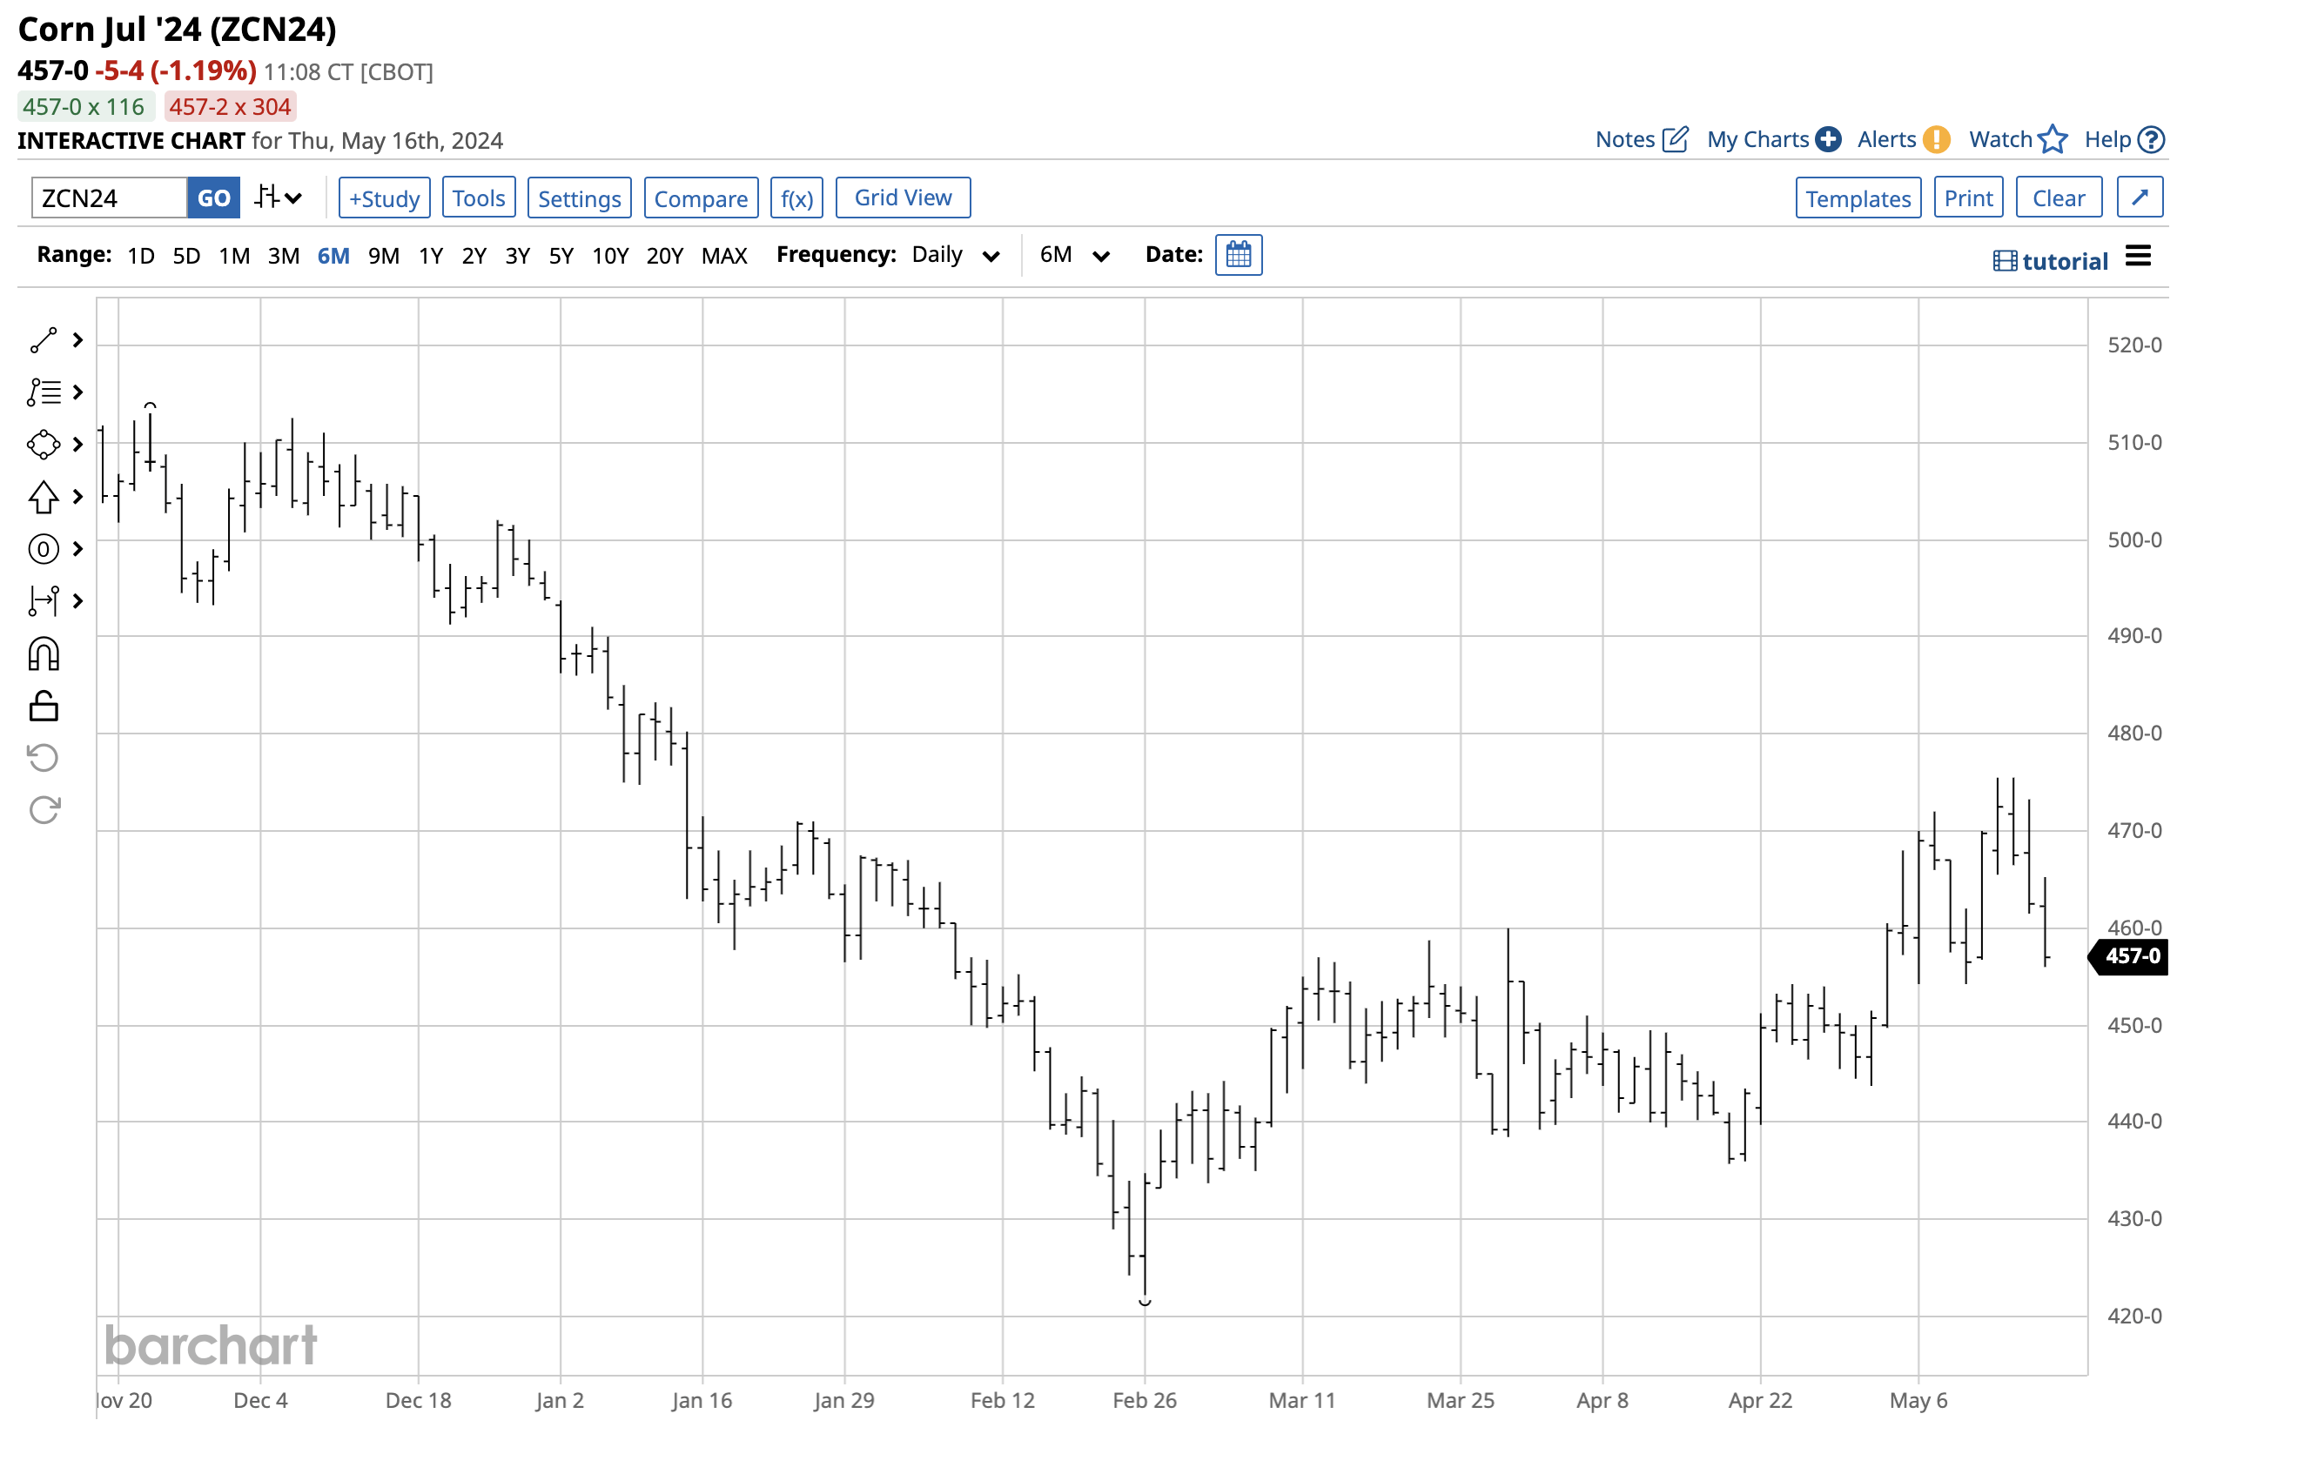Image resolution: width=2298 pixels, height=1474 pixels.
Task: Click the star icon to Watch ZCN24
Action: tap(2052, 140)
